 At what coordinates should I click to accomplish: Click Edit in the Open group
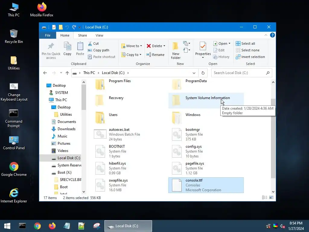219,50
